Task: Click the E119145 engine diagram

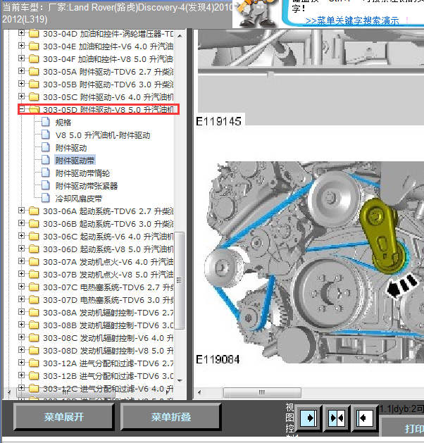Action: tap(310, 77)
